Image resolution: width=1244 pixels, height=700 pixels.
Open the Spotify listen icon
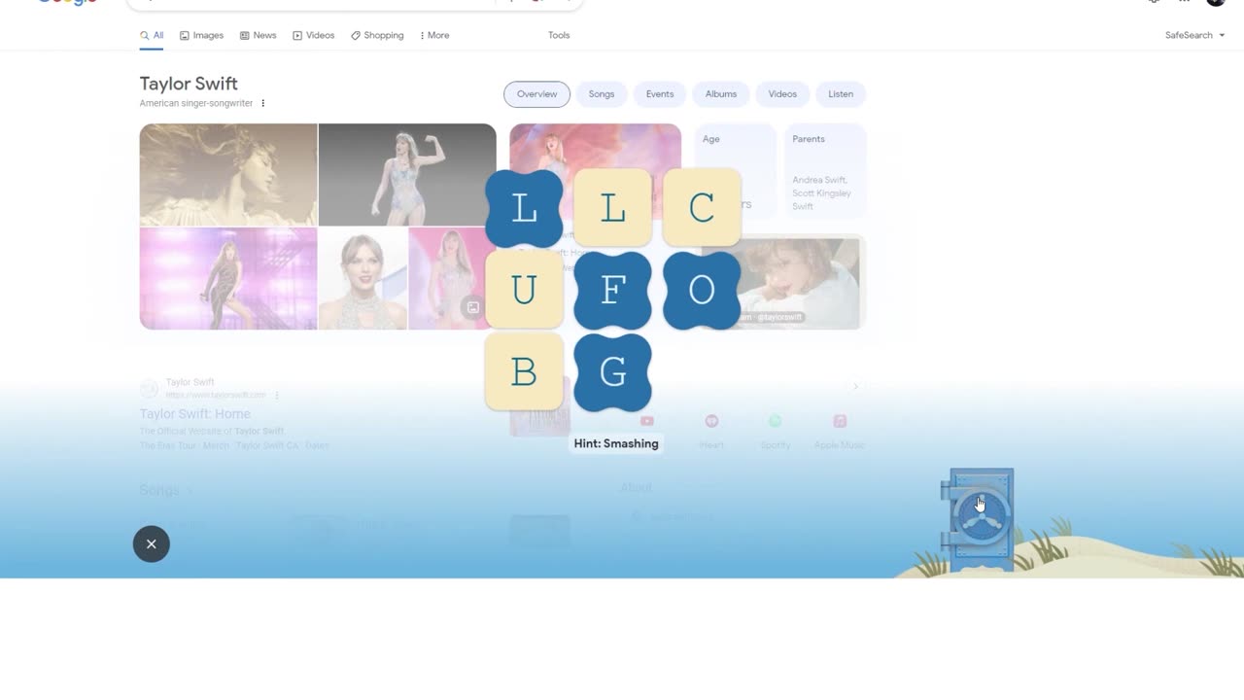pos(775,421)
